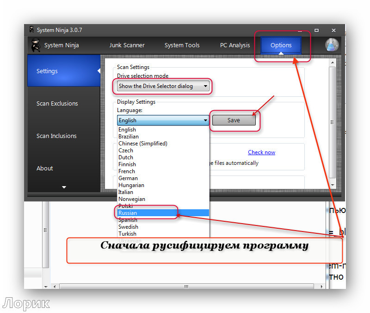Viewport: 370px width, 313px height.
Task: Select Spanish in language list
Action: [x=163, y=220]
